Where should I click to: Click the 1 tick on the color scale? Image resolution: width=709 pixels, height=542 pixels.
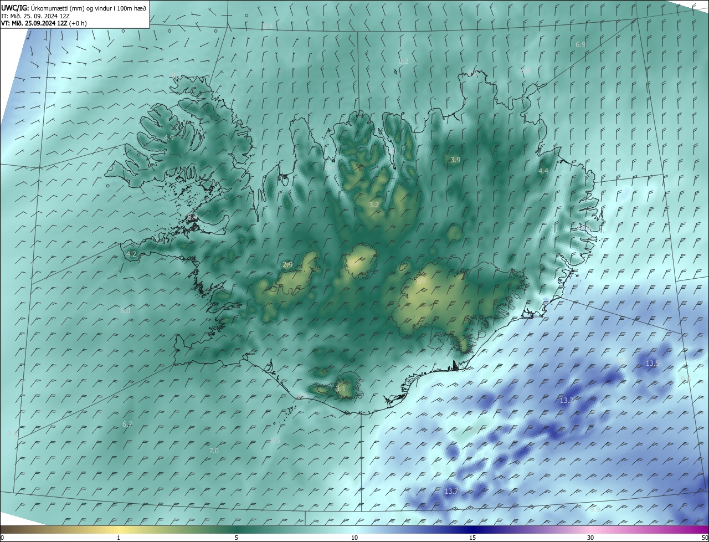pyautogui.click(x=119, y=538)
